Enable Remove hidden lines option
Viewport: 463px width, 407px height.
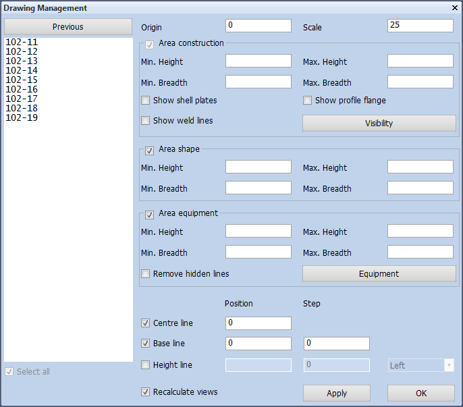145,274
